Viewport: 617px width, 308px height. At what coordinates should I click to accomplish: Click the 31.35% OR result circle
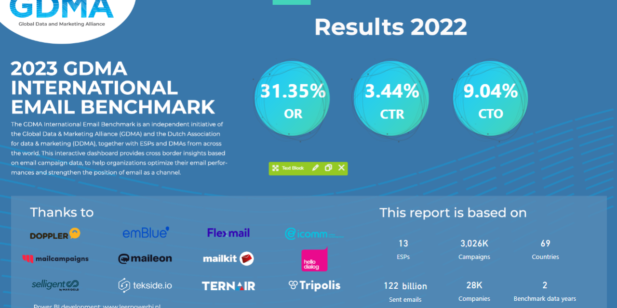[292, 99]
